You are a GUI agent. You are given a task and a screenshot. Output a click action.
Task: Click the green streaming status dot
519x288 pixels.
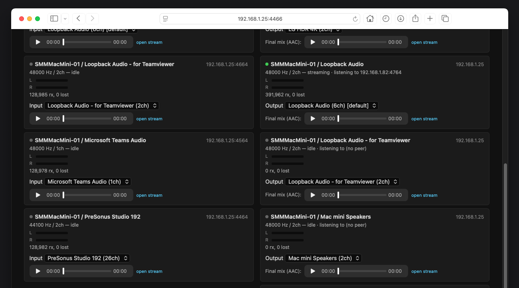click(x=267, y=64)
